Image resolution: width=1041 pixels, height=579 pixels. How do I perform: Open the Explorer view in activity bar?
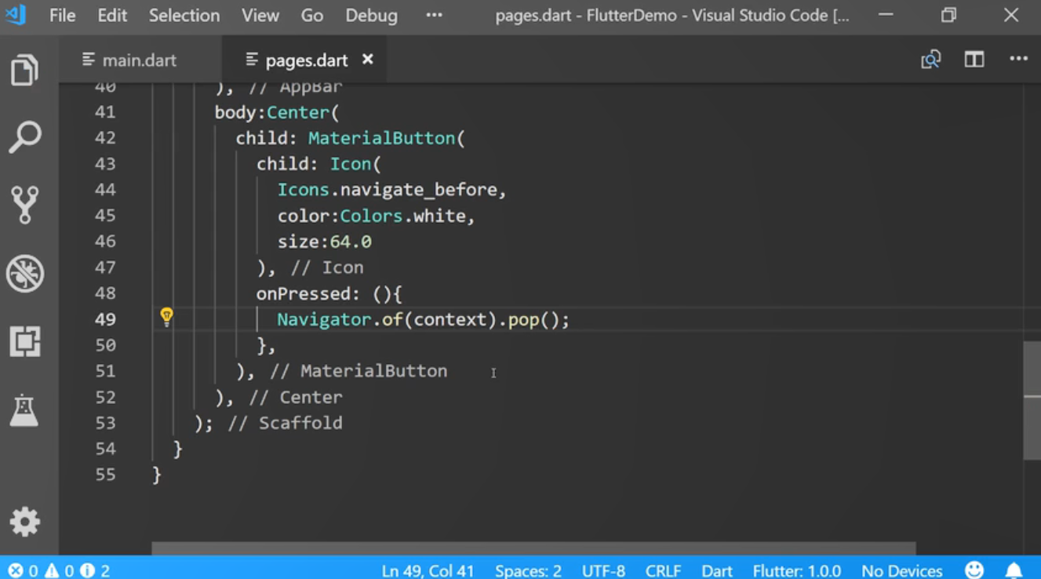[24, 70]
